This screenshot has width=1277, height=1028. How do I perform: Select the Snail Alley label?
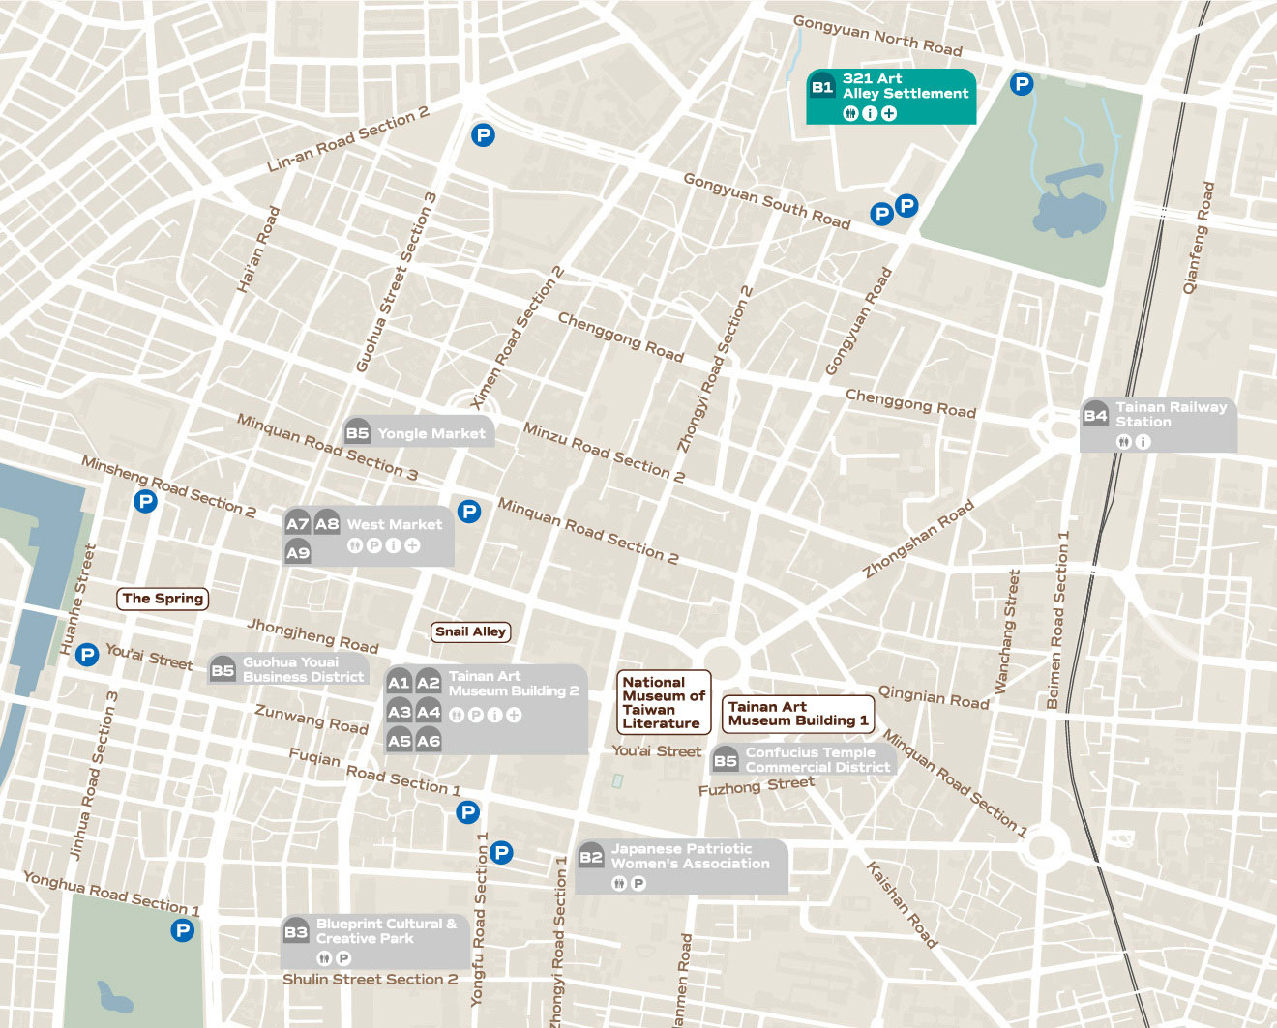coord(470,631)
